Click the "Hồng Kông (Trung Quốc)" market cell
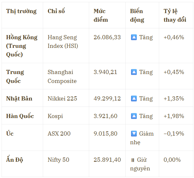Viewport: 194px width, 178px height. (x=22, y=46)
